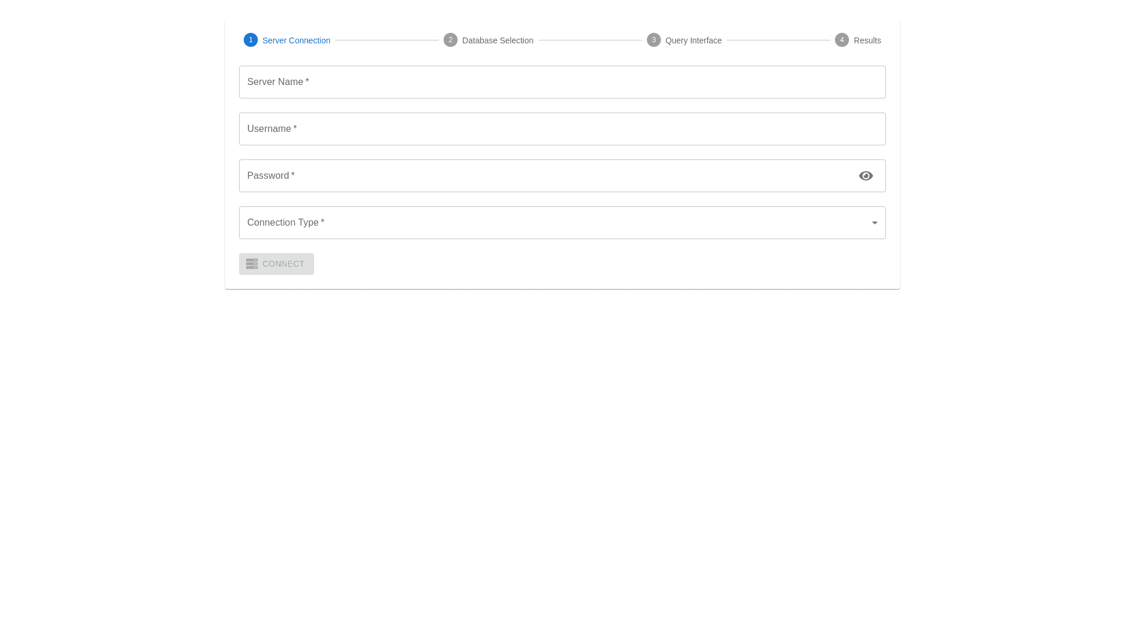Focus the Server Name input field
The height and width of the screenshot is (633, 1125).
pos(562,82)
